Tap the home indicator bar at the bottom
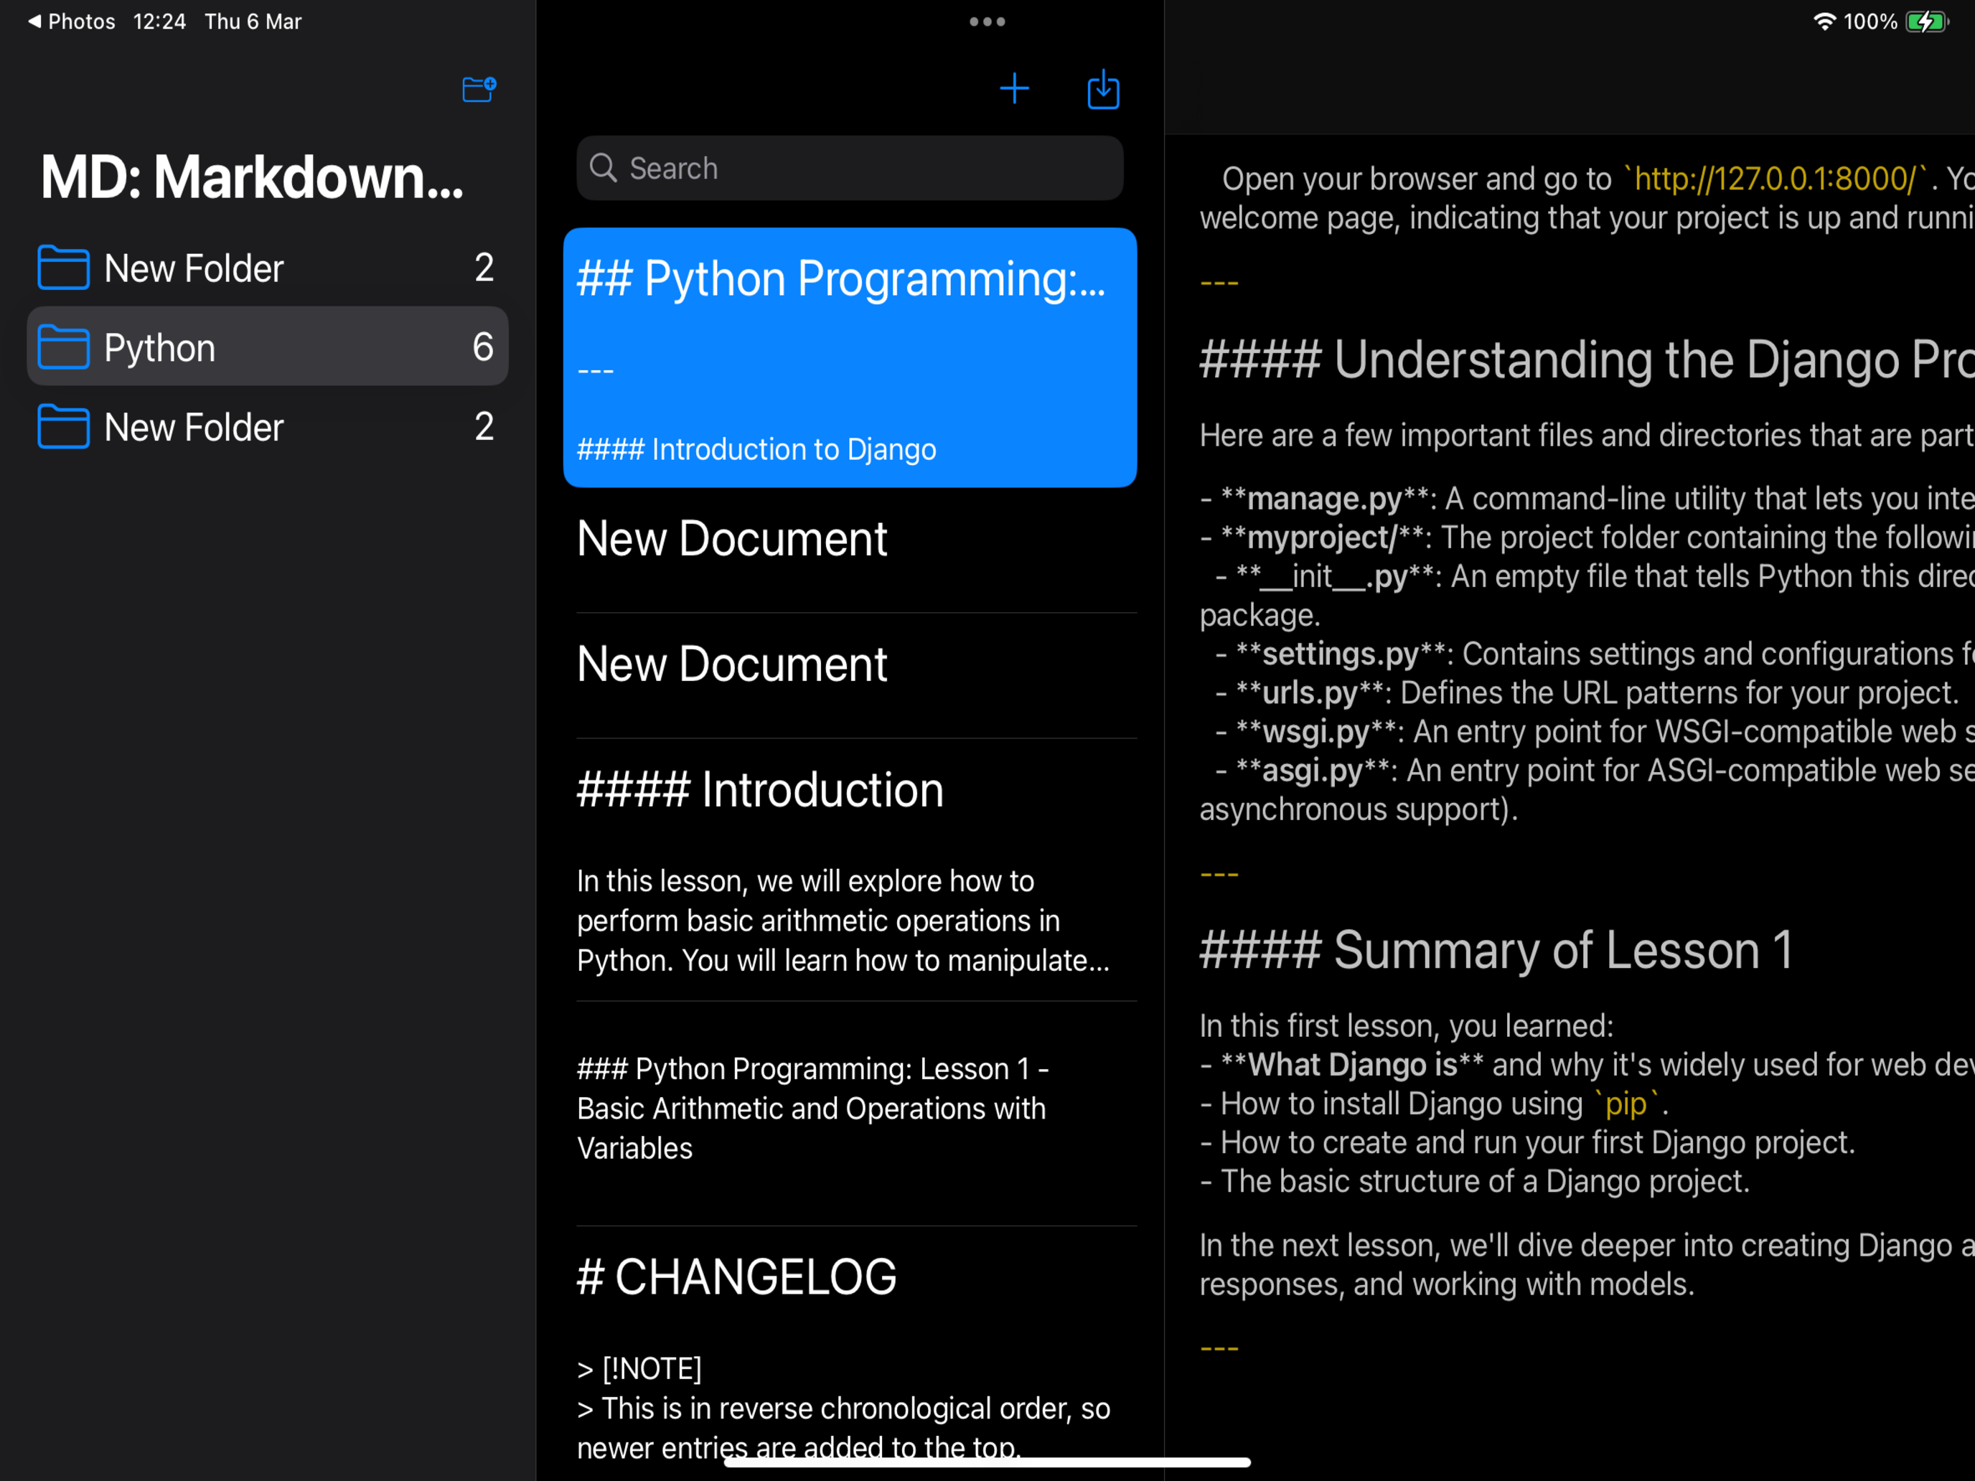Image resolution: width=1975 pixels, height=1481 pixels. click(x=987, y=1462)
